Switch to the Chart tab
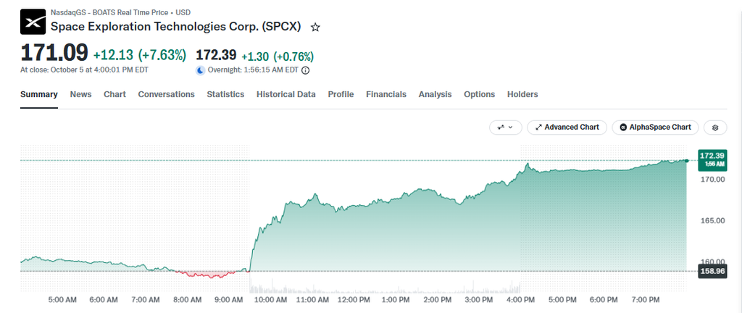 tap(115, 95)
